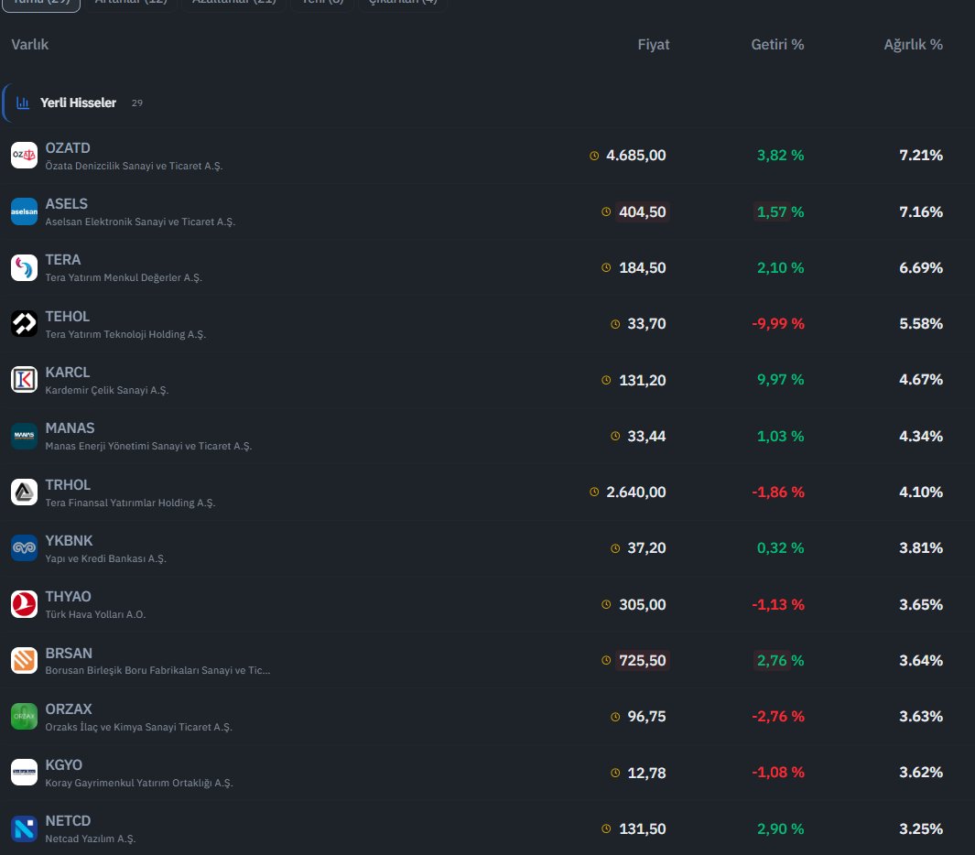Click clock icon beside TRHOL price 2.640,00

(594, 492)
